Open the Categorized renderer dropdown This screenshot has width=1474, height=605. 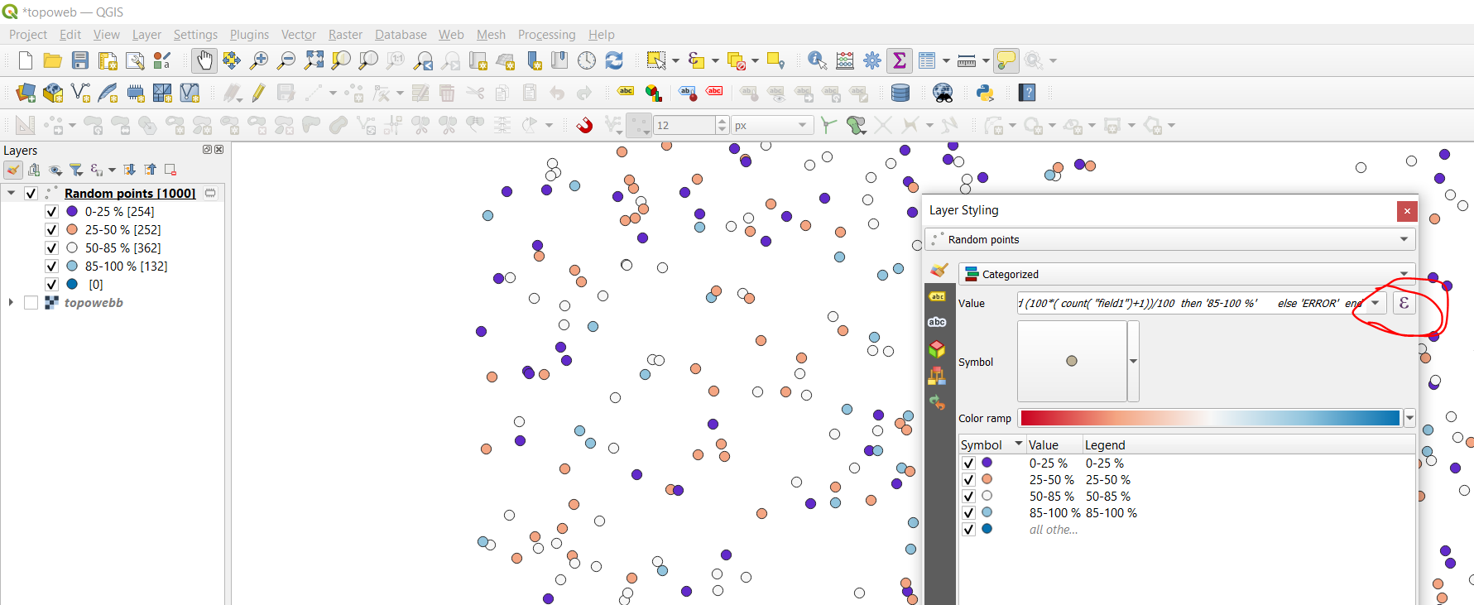[x=1187, y=274]
